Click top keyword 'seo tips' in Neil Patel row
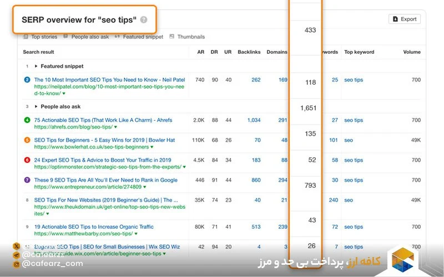 click(354, 80)
